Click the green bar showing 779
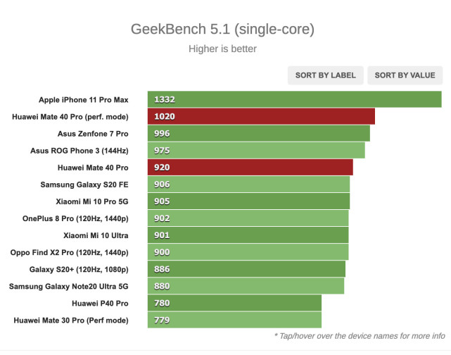 point(234,320)
